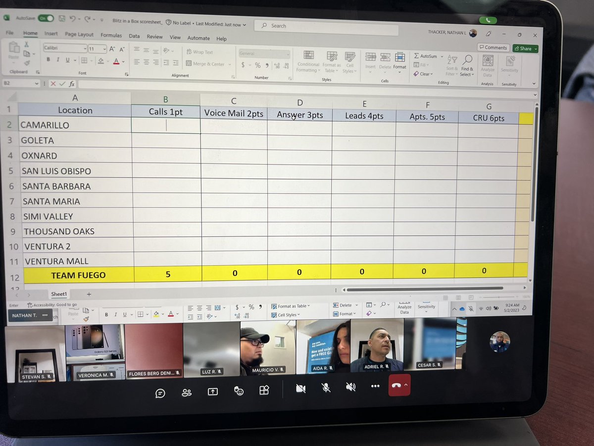Add a new sheet with plus

coord(89,294)
